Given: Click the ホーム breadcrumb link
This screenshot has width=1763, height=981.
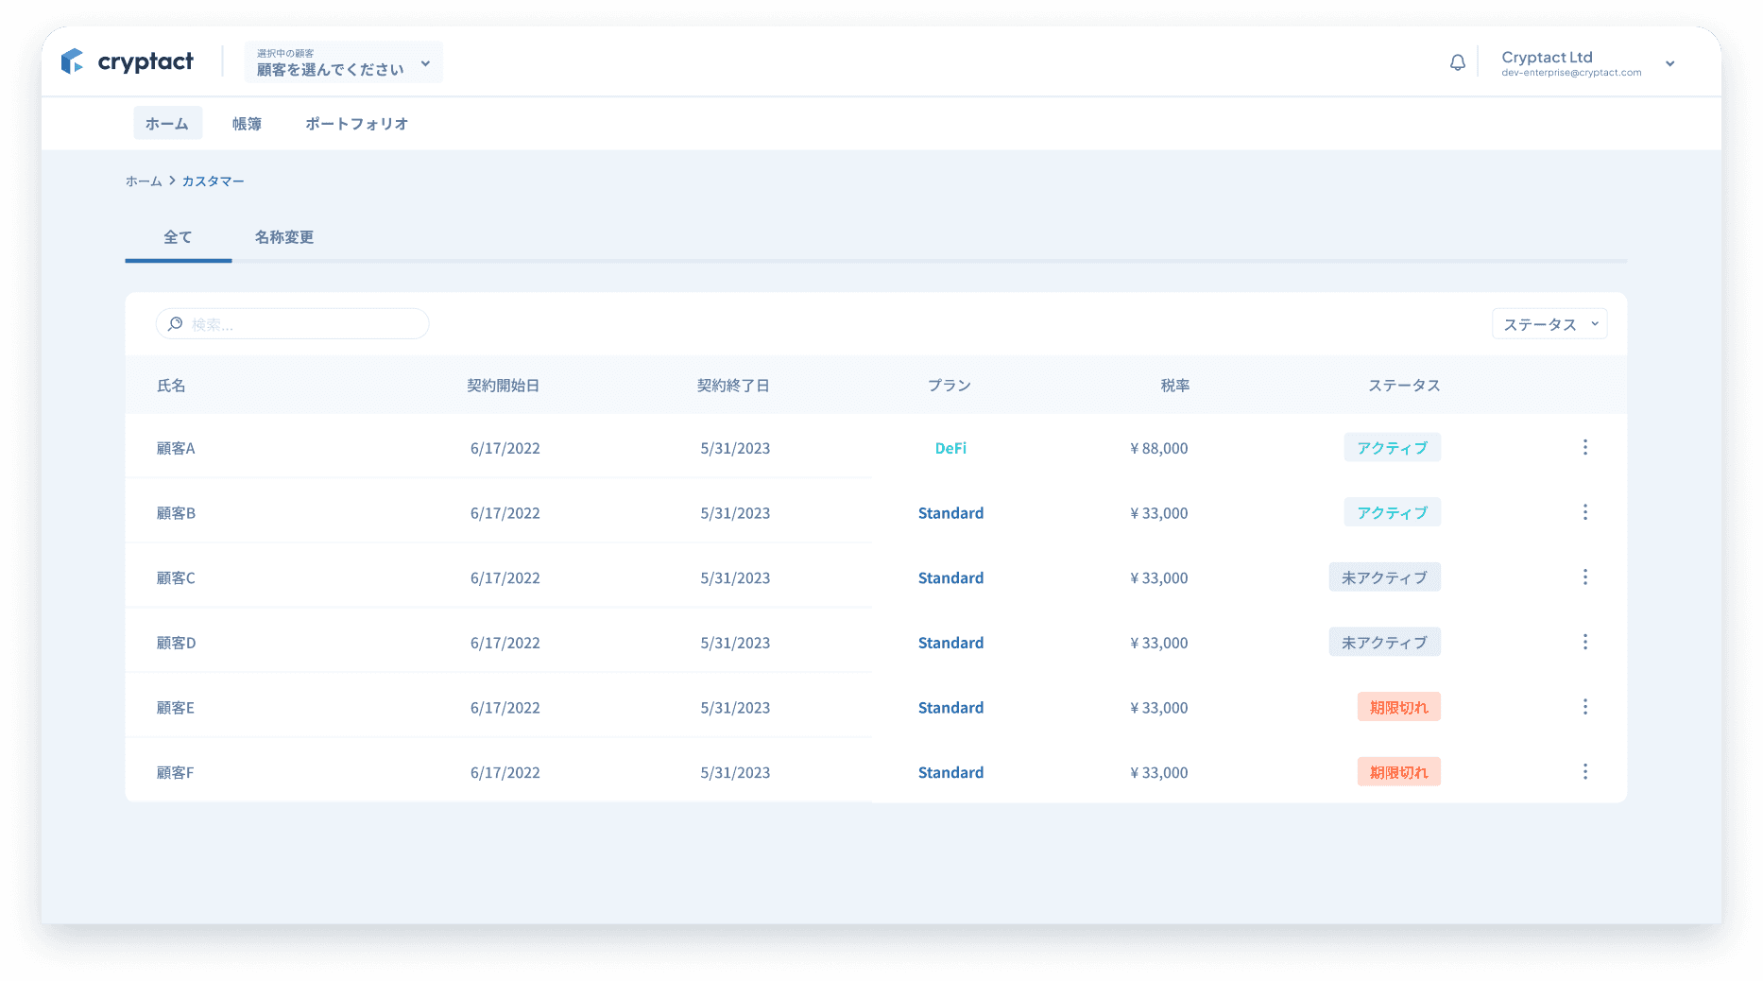Looking at the screenshot, I should (144, 181).
